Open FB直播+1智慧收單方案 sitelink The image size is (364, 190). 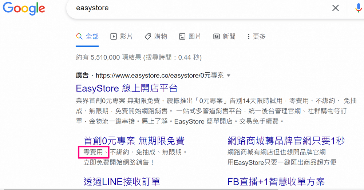276,182
